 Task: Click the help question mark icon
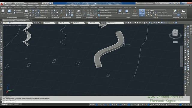click(x=177, y=3)
